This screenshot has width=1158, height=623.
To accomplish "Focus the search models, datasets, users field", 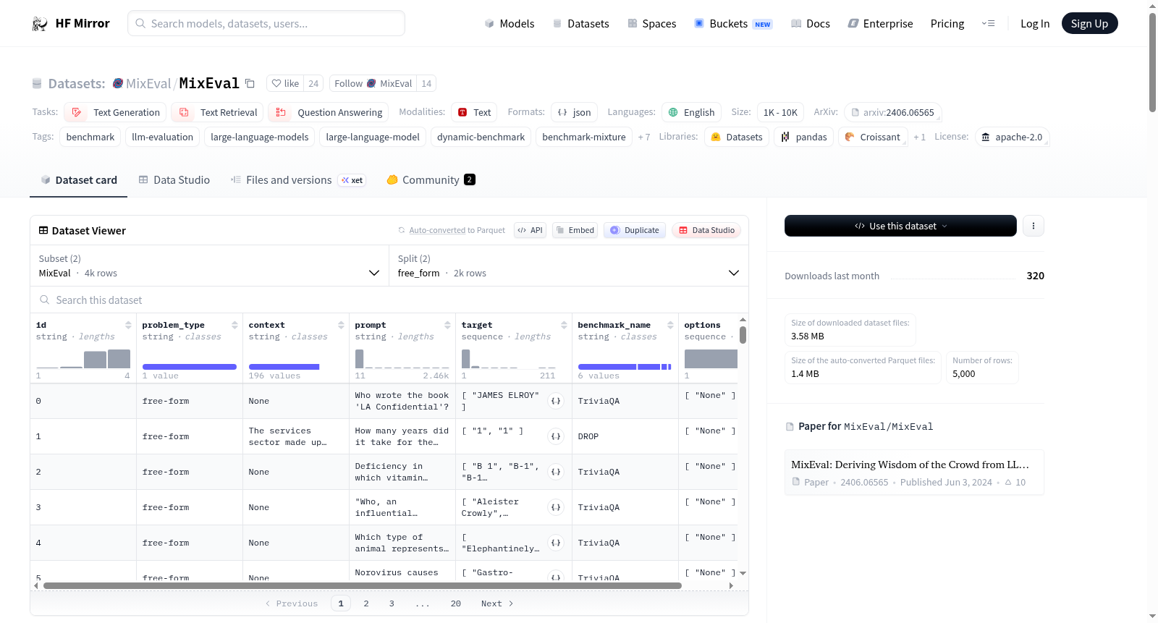I will tap(266, 23).
